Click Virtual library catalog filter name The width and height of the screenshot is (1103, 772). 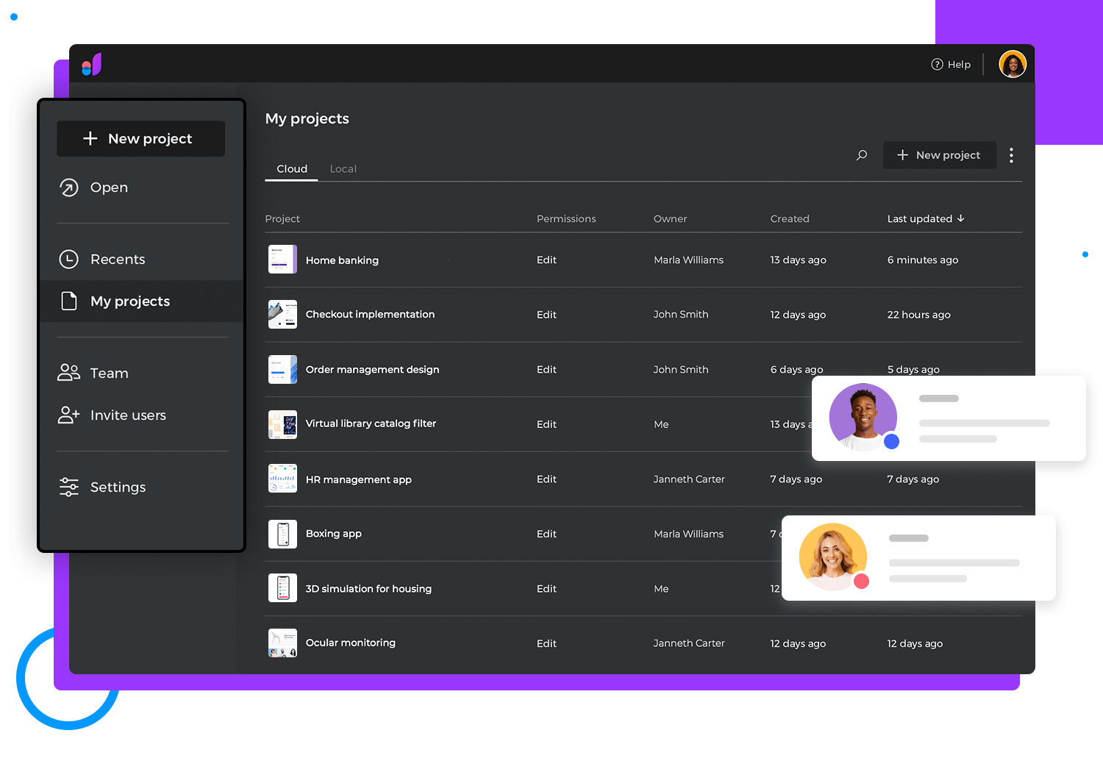371,423
